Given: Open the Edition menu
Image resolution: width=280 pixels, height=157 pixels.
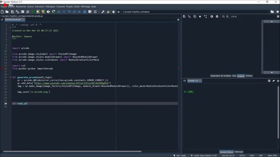Looking at the screenshot, I should pos(11,7).
